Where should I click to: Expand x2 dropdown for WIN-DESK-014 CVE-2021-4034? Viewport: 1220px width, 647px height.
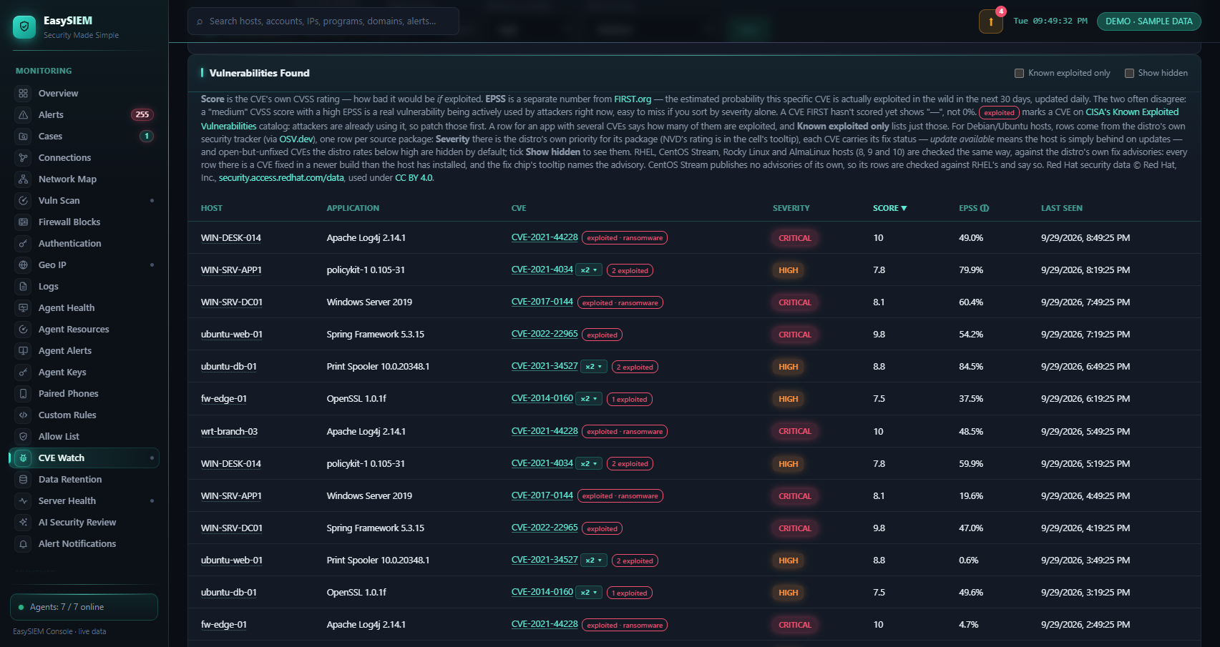pyautogui.click(x=589, y=464)
